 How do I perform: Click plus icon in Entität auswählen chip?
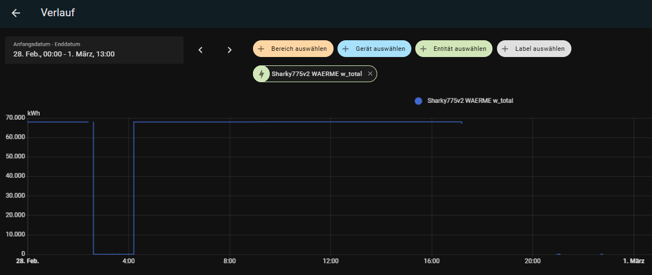pos(423,49)
